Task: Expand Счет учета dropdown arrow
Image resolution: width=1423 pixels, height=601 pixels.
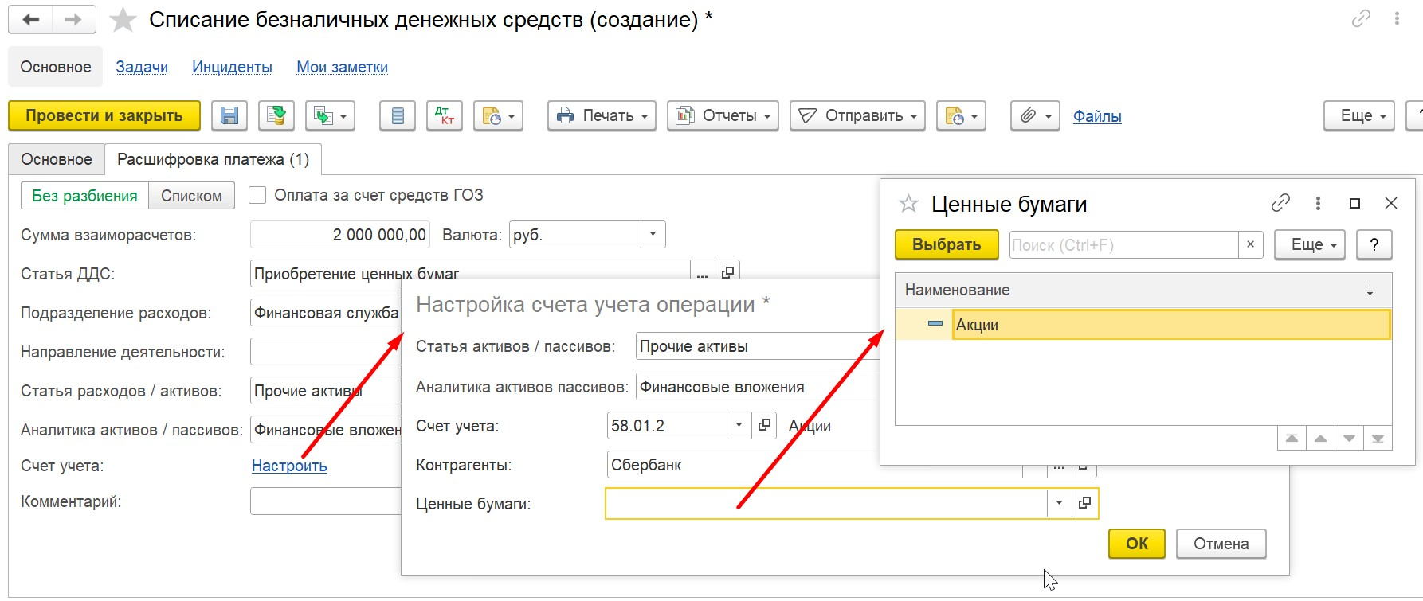Action: 739,426
